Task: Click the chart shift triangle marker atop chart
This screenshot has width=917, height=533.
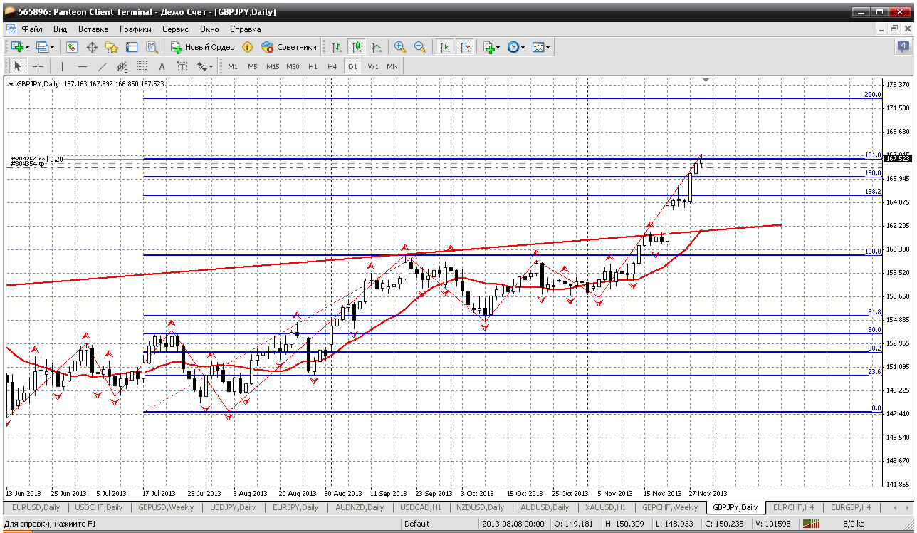Action: pyautogui.click(x=706, y=80)
